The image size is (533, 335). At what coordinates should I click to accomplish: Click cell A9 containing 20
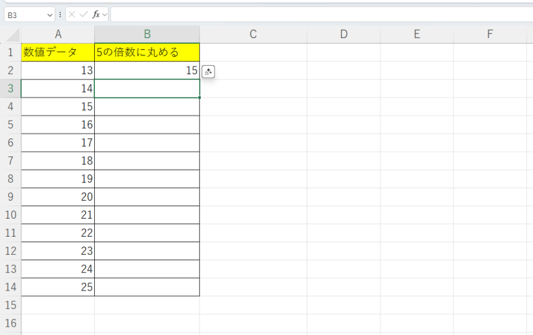pyautogui.click(x=57, y=197)
